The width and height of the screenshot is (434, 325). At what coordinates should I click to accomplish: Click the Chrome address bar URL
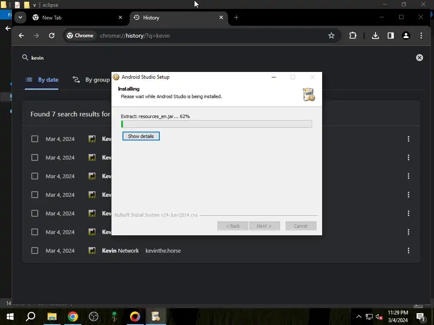pos(135,36)
